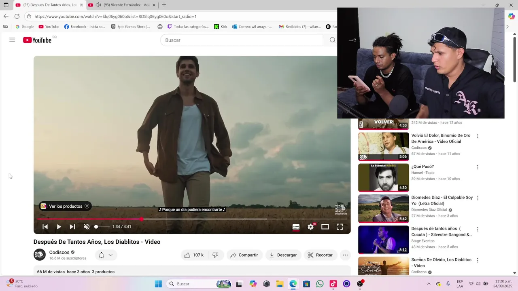518x291 pixels.
Task: Show hidden system tray icons
Action: pyautogui.click(x=428, y=284)
